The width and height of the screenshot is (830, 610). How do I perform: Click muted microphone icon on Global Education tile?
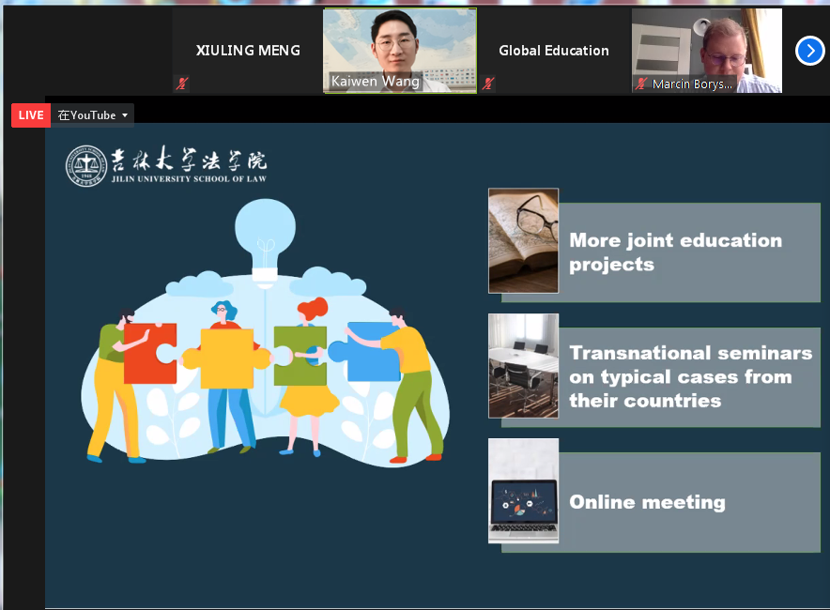488,84
